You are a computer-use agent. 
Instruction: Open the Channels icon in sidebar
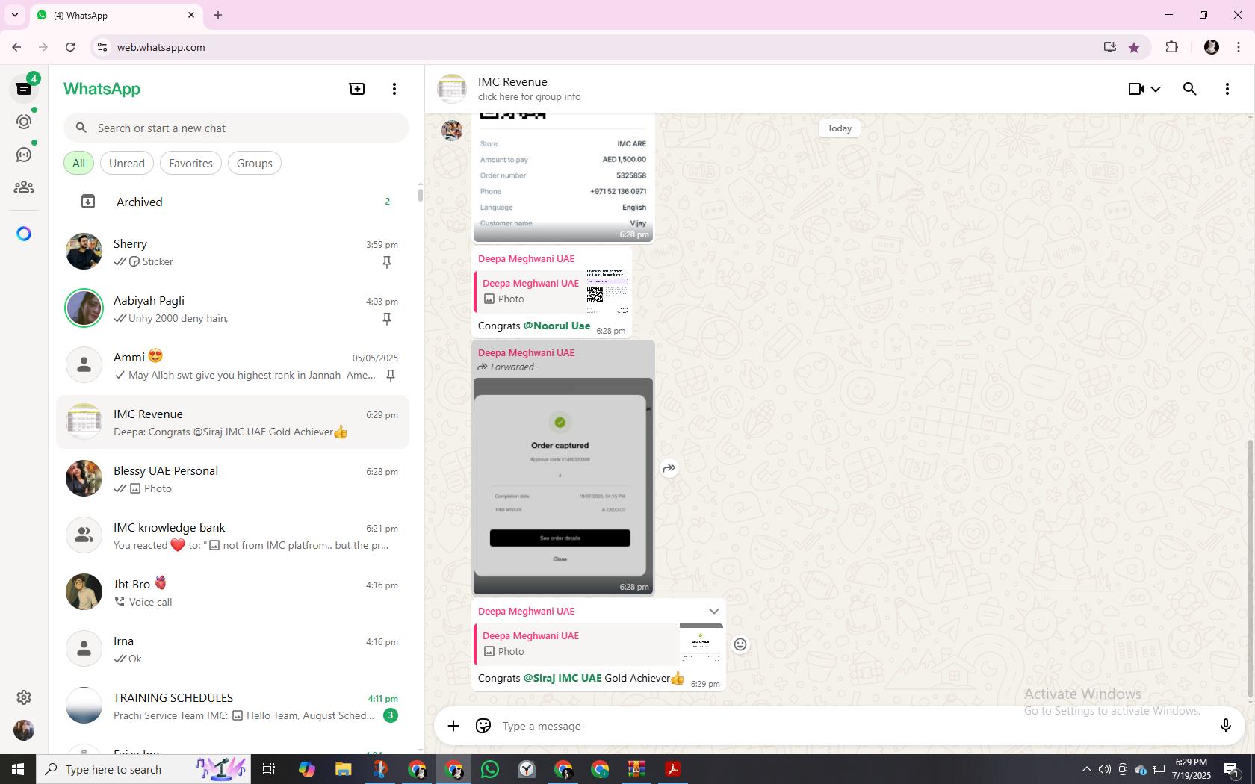pyautogui.click(x=24, y=155)
